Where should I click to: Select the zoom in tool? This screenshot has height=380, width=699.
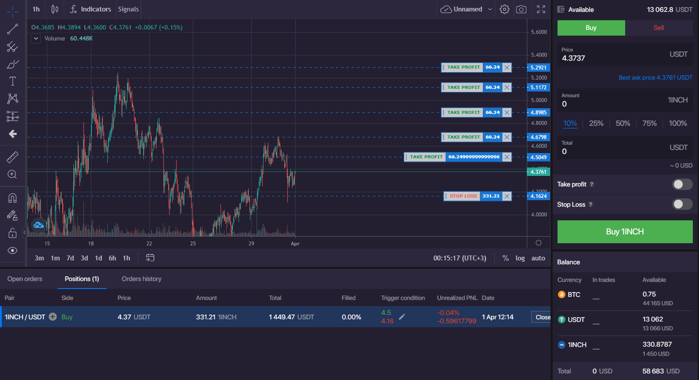point(13,174)
